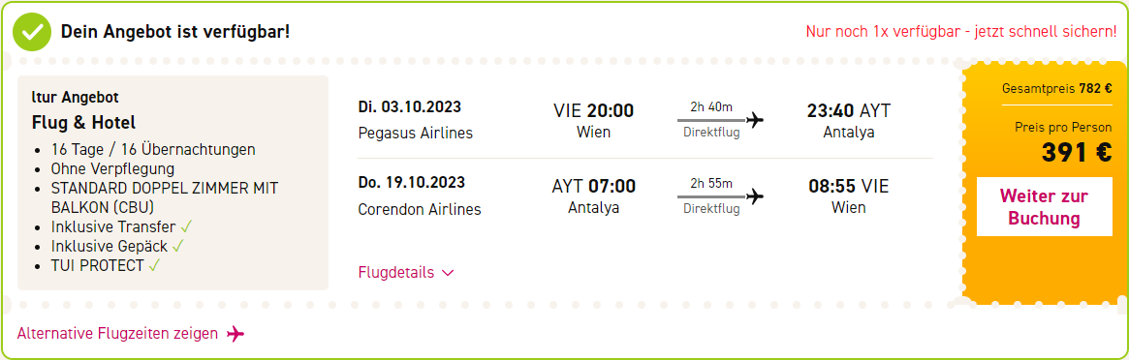Click the Flug & Hotel heading

(x=83, y=123)
